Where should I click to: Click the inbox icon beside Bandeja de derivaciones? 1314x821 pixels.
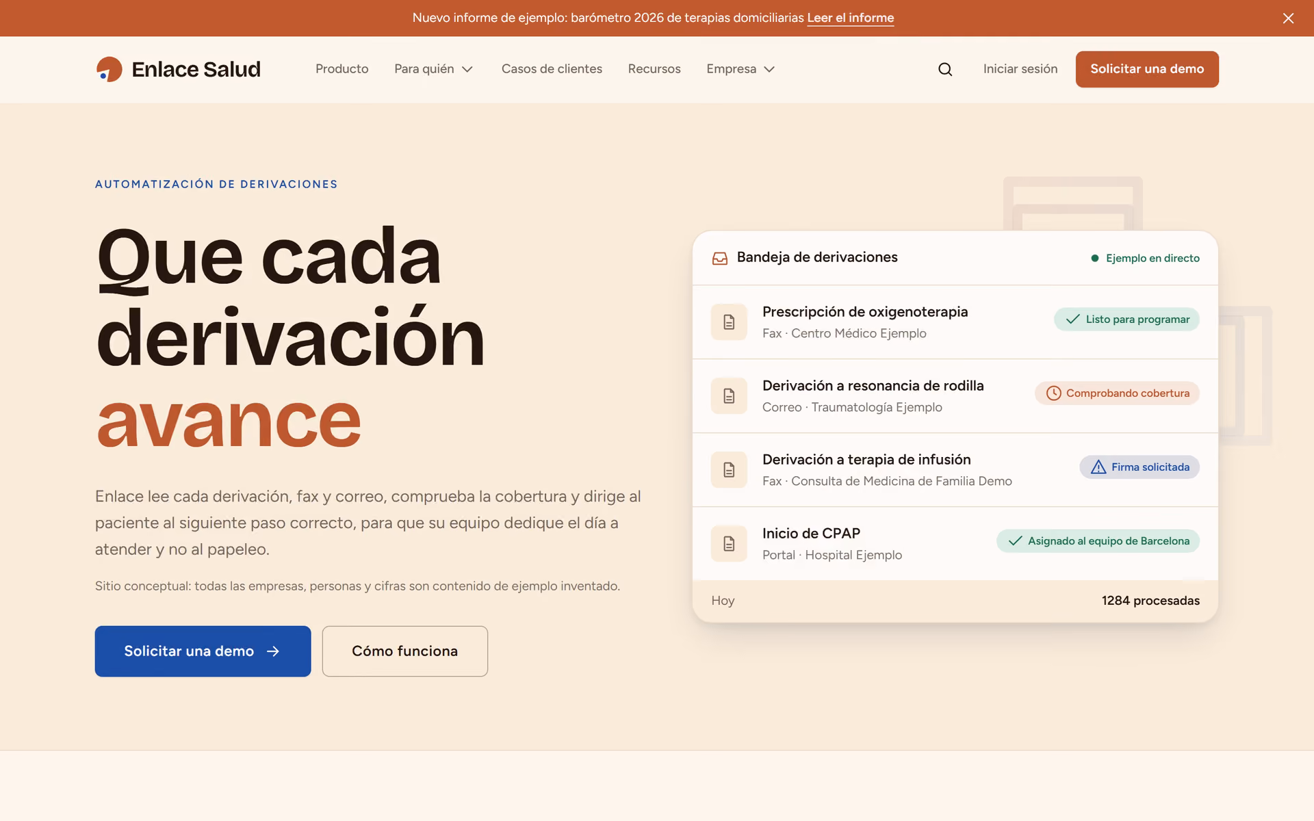(x=720, y=258)
